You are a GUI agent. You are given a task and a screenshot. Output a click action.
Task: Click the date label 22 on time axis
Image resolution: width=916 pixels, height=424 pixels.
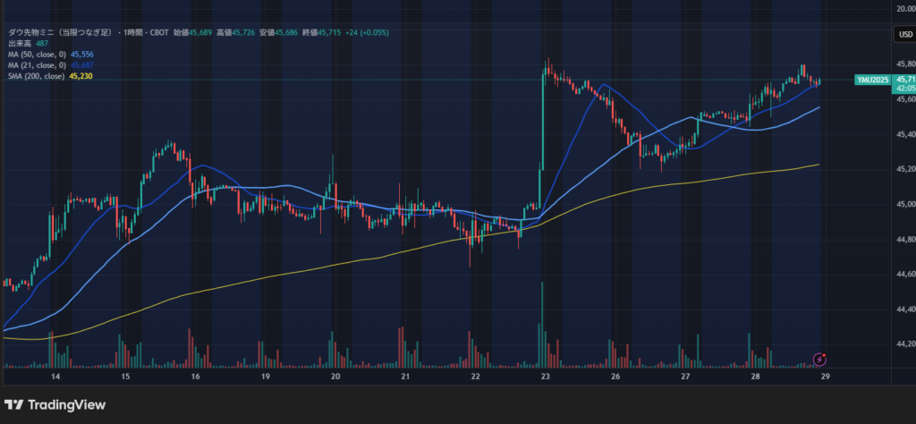(x=476, y=377)
